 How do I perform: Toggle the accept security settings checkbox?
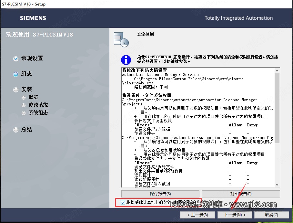123,203
